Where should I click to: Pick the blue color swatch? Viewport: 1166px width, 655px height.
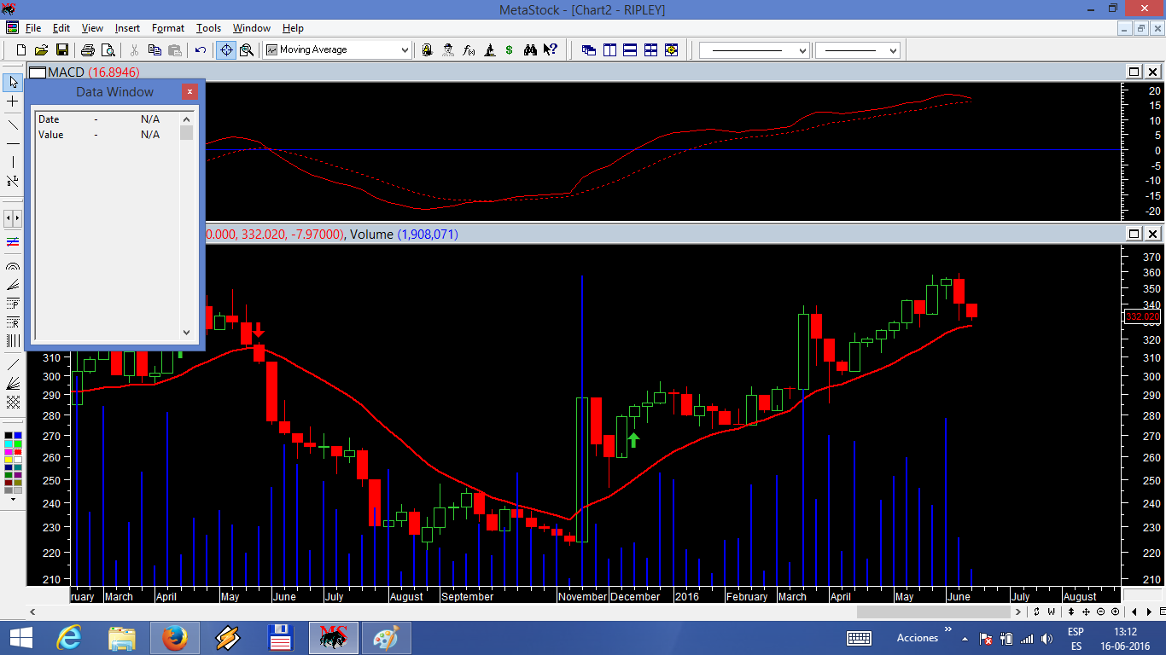click(18, 436)
